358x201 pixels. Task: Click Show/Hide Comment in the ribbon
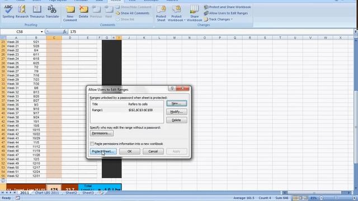(134, 7)
